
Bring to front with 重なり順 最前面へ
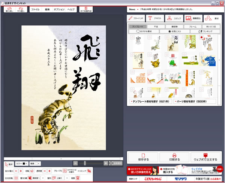(34, 178)
